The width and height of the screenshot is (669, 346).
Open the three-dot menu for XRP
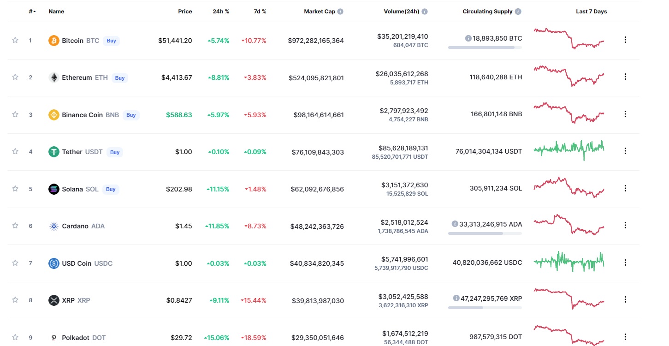point(625,299)
